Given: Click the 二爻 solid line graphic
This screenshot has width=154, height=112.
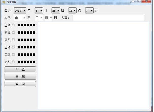Looking at the screenshot, I should pos(27,55).
